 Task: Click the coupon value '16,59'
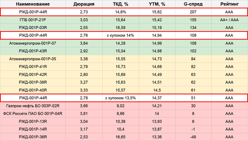coord(121,27)
